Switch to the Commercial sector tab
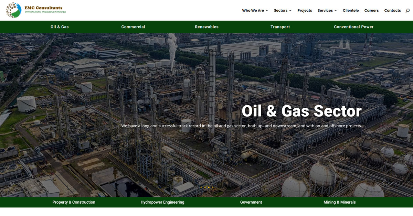This screenshot has width=413, height=216. 133,27
